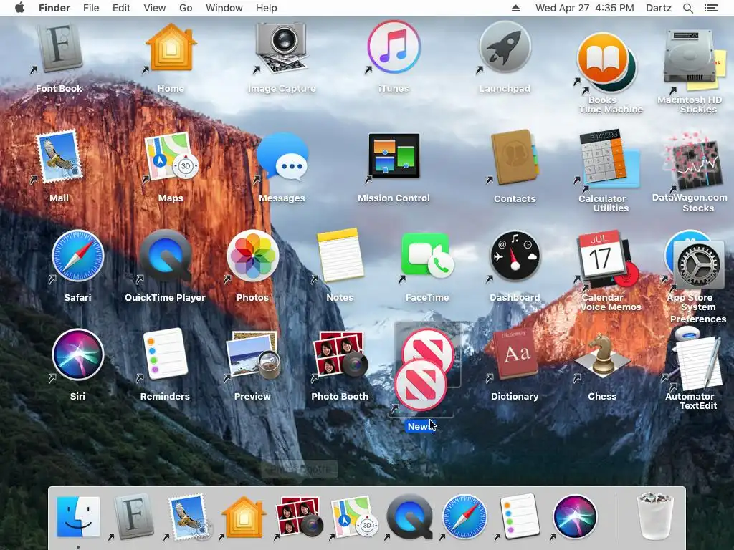Open the Window menu
Image resolution: width=734 pixels, height=550 pixels.
click(x=224, y=8)
